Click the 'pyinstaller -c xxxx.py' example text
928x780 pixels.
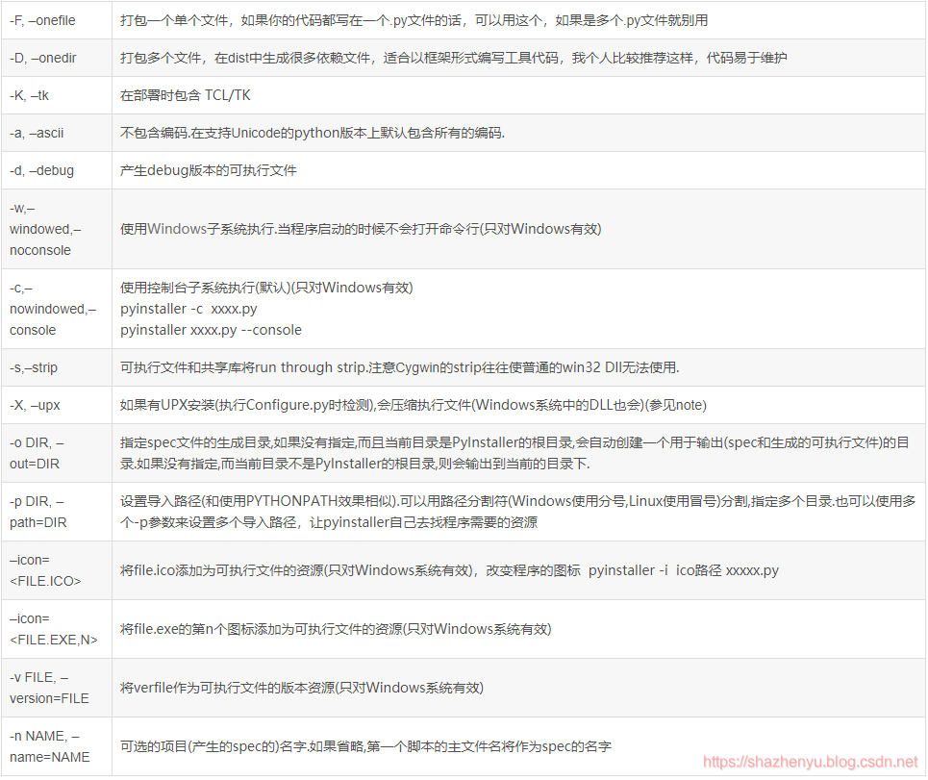coord(188,309)
